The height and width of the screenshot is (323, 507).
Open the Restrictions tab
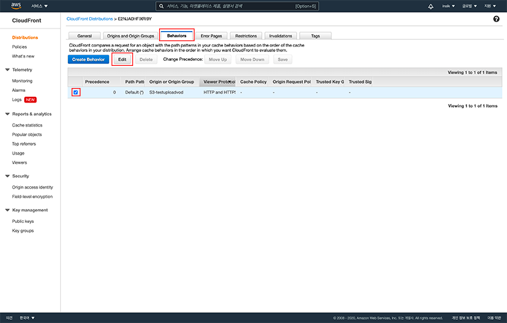246,36
